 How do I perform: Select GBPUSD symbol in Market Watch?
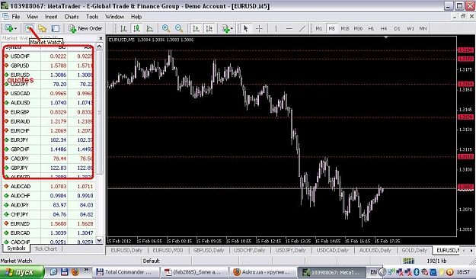pyautogui.click(x=49, y=66)
